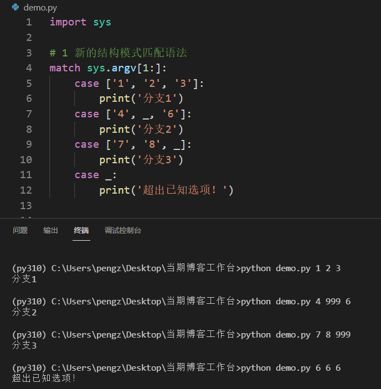The height and width of the screenshot is (389, 381).
Task: Open the 调试控制台 panel tab
Action: tap(123, 230)
